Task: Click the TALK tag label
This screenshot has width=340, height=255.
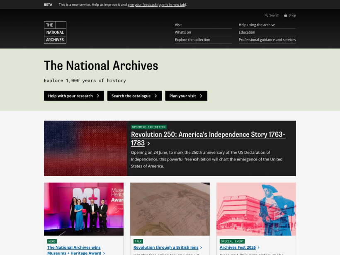Action: (138, 241)
